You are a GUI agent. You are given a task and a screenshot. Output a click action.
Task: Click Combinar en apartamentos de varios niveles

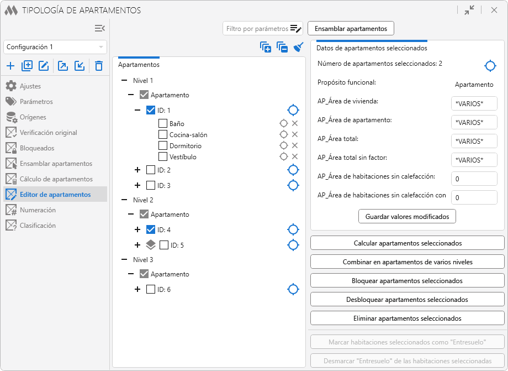408,262
